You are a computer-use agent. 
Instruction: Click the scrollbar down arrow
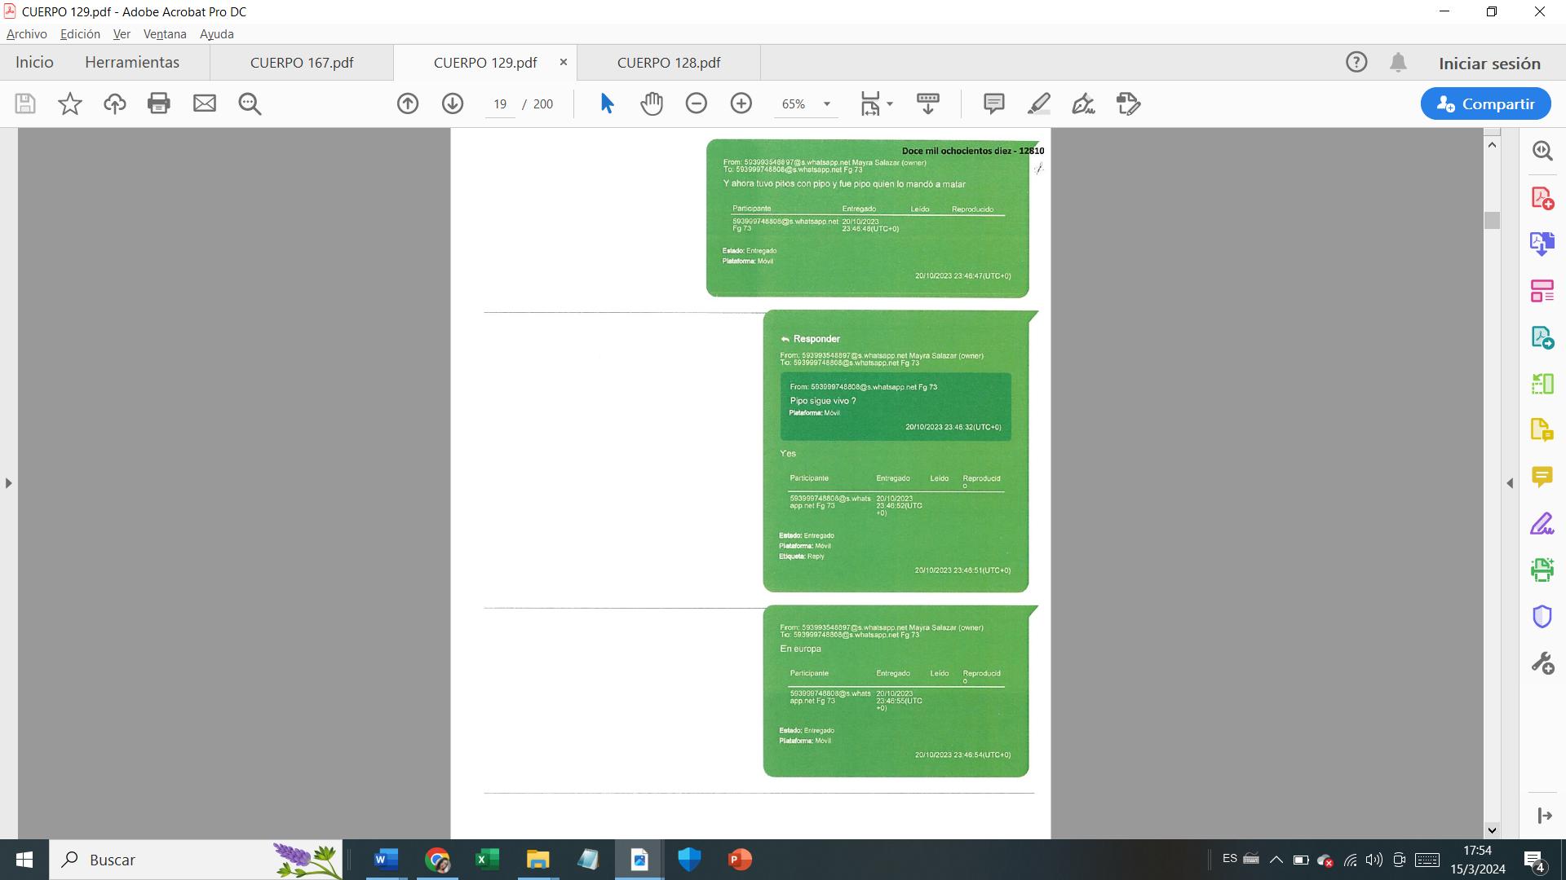pyautogui.click(x=1493, y=830)
